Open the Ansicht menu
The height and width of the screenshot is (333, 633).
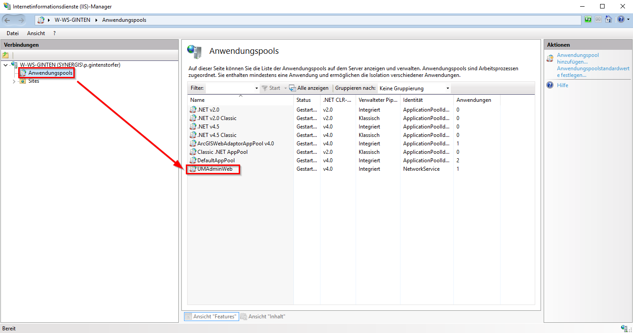click(x=36, y=33)
